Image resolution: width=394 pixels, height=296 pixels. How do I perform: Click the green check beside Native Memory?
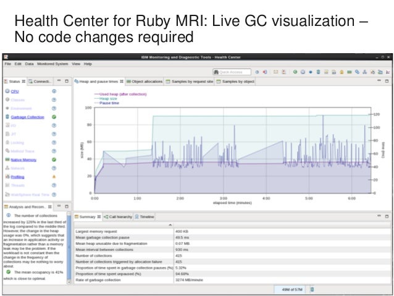pyautogui.click(x=54, y=159)
